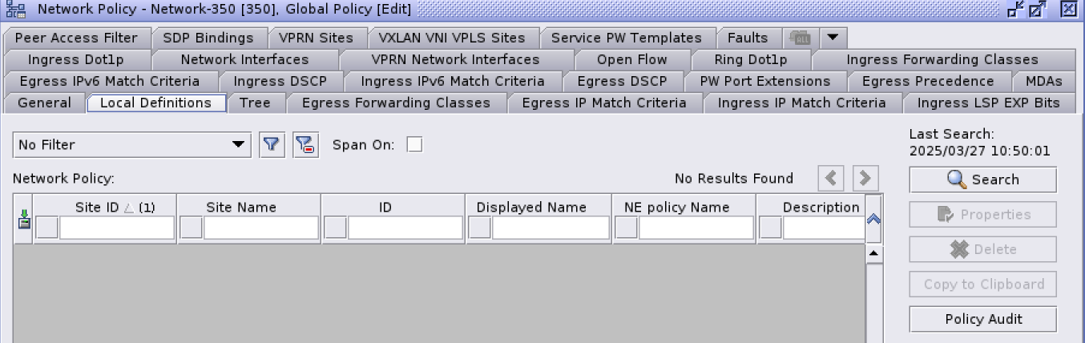The width and height of the screenshot is (1085, 343).
Task: Click the Displayed Name filter input field
Action: [x=551, y=228]
